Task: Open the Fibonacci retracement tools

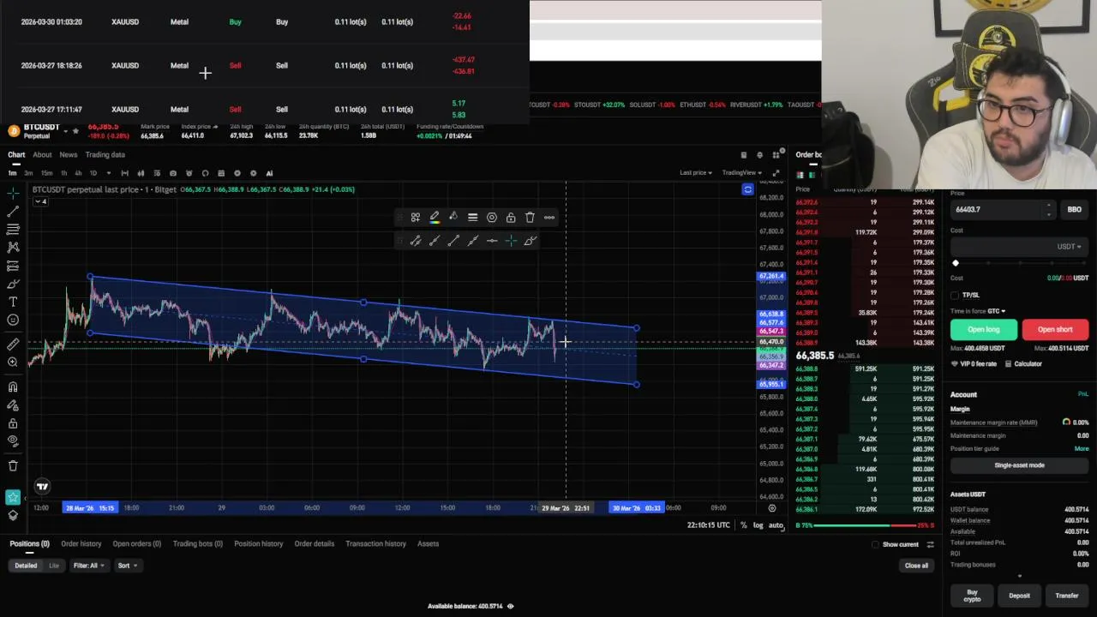Action: [x=13, y=230]
